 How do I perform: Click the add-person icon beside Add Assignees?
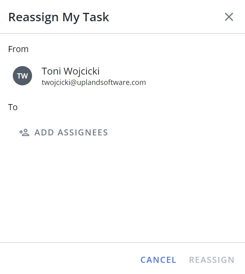24,133
